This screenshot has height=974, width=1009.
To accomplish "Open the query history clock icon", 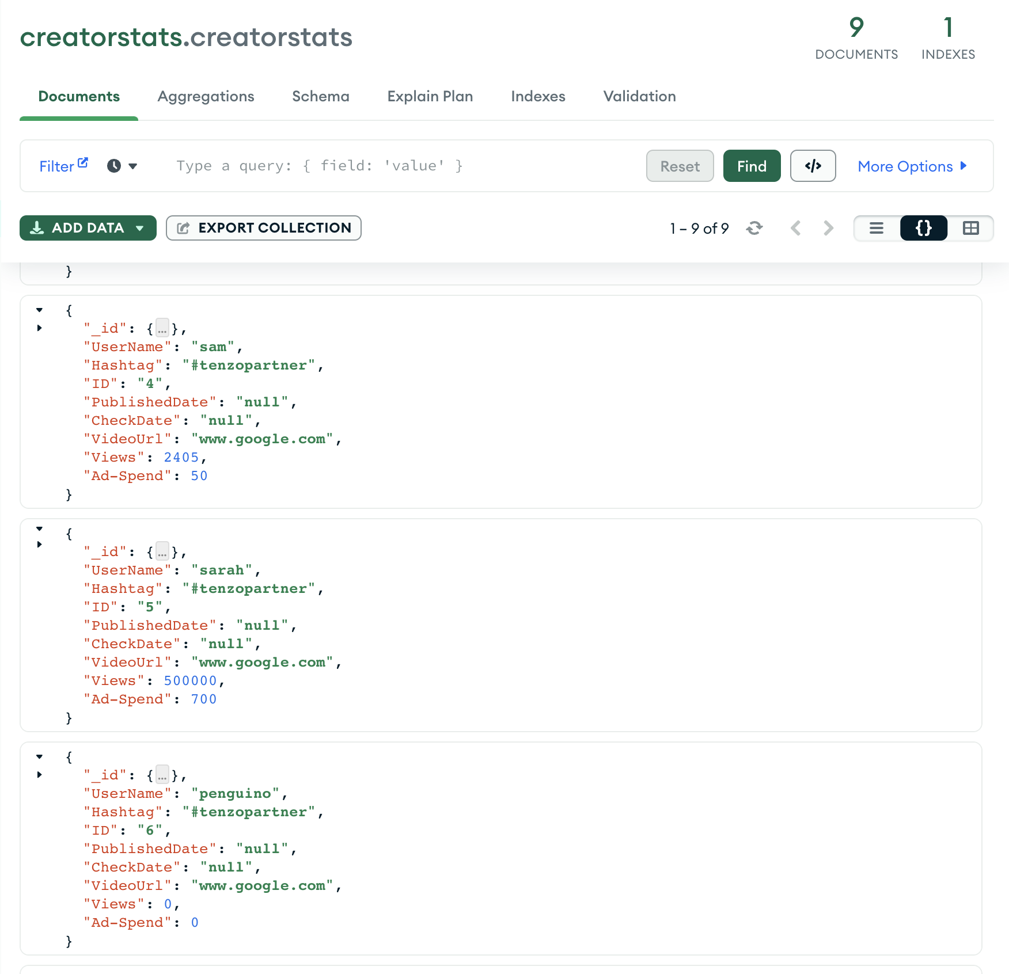I will coord(114,166).
